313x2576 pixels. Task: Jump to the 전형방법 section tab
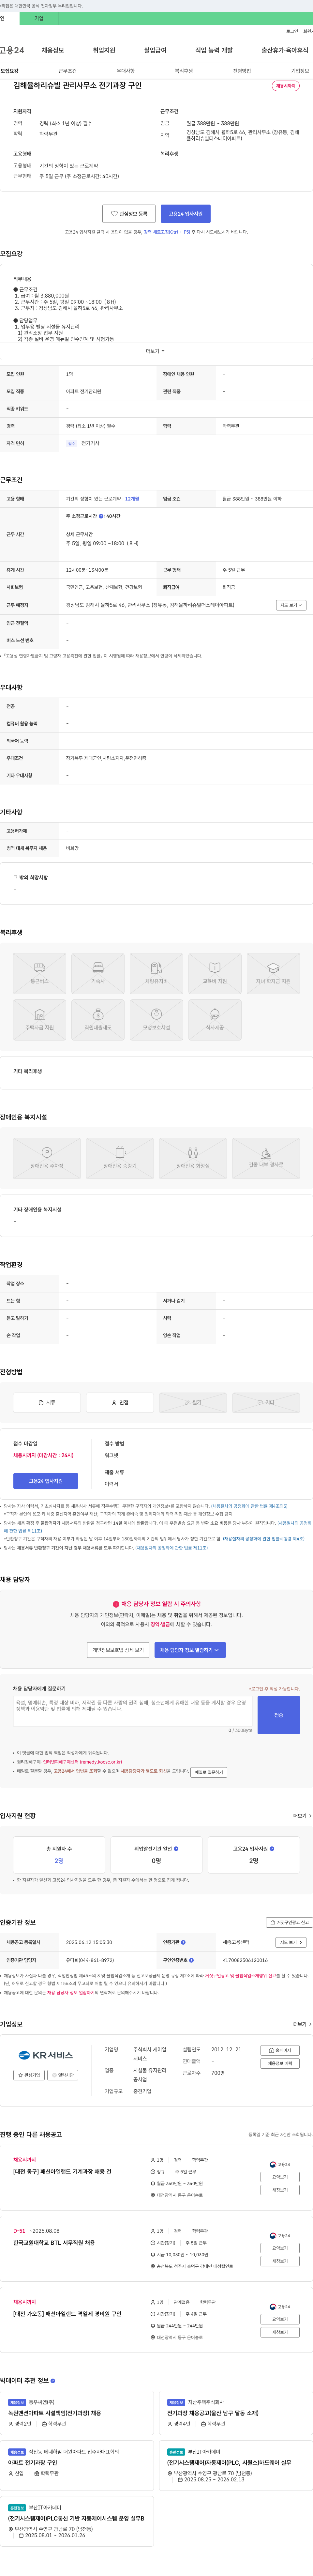[242, 71]
